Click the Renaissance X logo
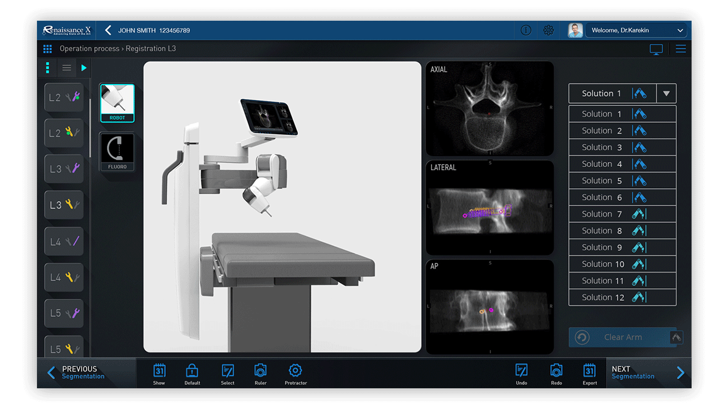Screen dimensions: 728x409 coord(67,30)
